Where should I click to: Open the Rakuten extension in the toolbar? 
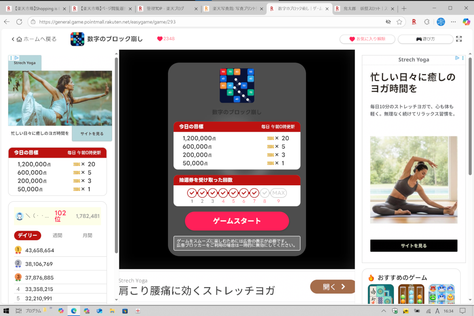pos(414,22)
